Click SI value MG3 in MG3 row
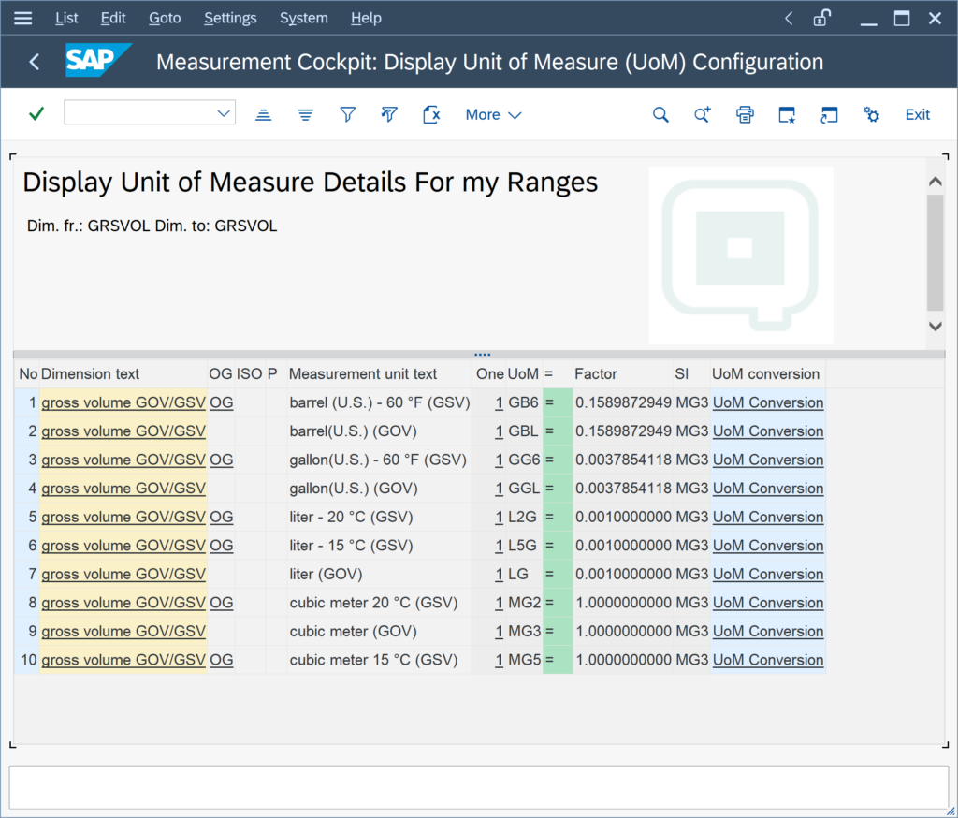The height and width of the screenshot is (818, 958). (x=691, y=631)
